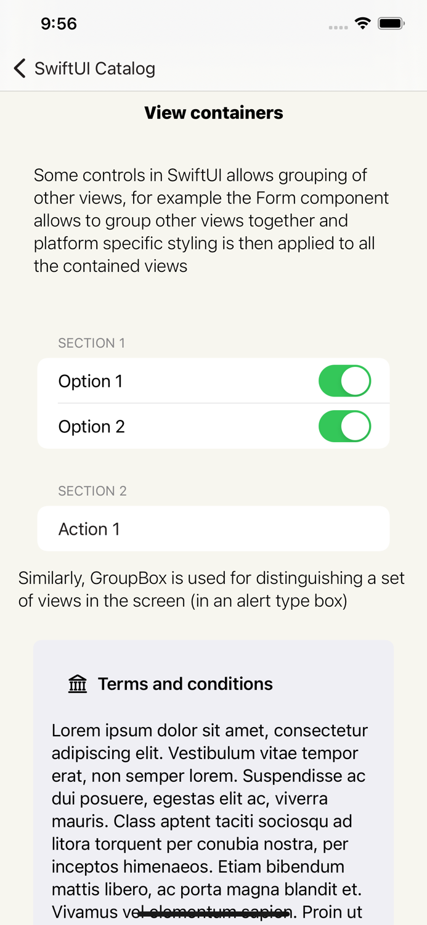Viewport: 427px width, 925px height.
Task: Tap SwiftUI Catalog to go back
Action: pyautogui.click(x=94, y=68)
